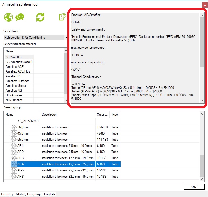Click the OK button
Image resolution: width=208 pixels, height=197 pixels.
(x=194, y=187)
